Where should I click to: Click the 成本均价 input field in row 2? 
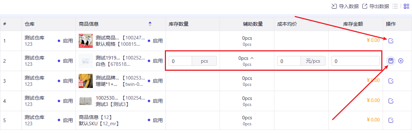click(x=289, y=61)
